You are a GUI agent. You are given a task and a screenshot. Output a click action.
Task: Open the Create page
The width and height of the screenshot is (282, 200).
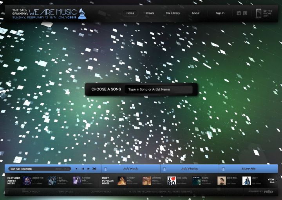[x=150, y=13]
